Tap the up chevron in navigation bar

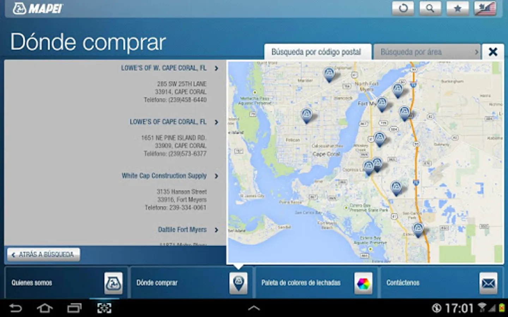point(254,309)
